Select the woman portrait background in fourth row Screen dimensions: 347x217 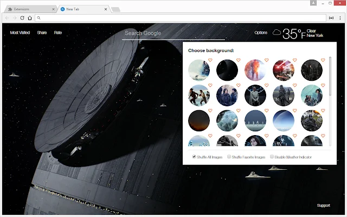click(255, 141)
